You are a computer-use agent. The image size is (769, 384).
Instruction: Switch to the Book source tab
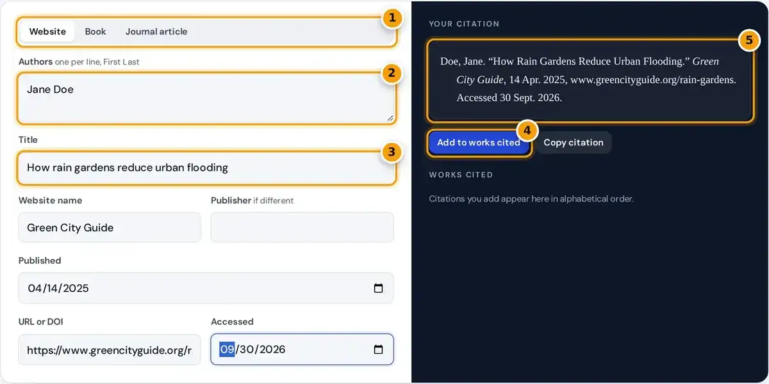[95, 31]
